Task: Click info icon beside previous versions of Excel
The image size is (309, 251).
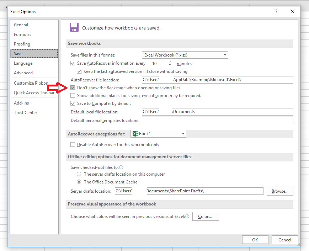Action: click(187, 216)
